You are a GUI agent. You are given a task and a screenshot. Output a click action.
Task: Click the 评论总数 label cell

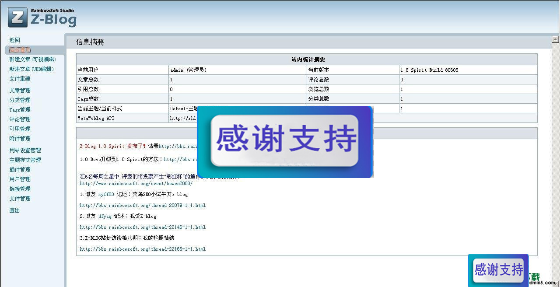[353, 80]
